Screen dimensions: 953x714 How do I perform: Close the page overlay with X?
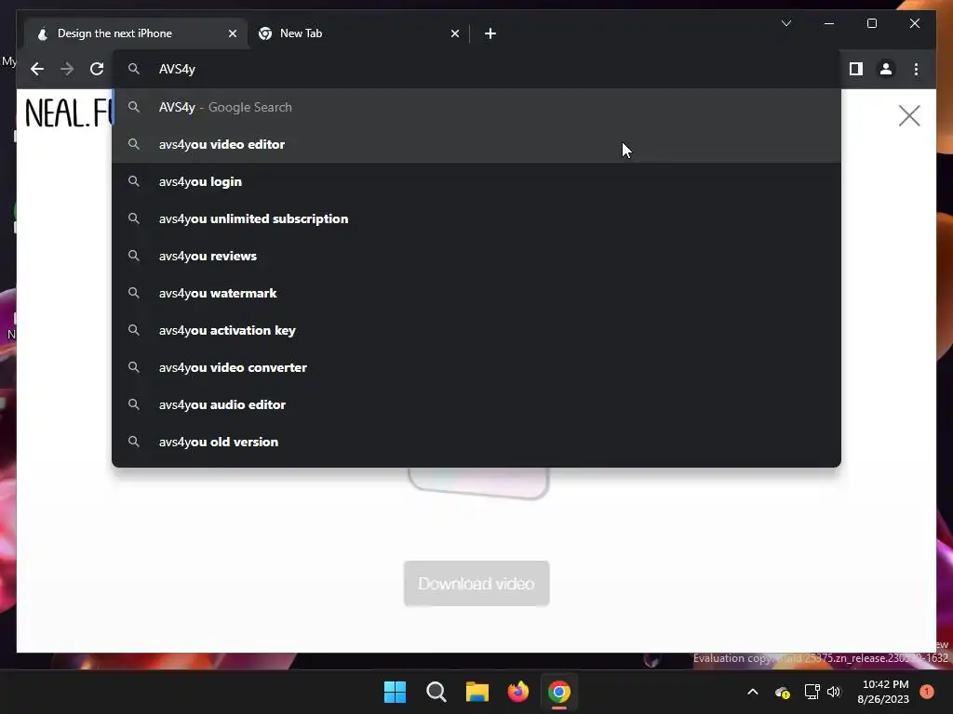(909, 115)
